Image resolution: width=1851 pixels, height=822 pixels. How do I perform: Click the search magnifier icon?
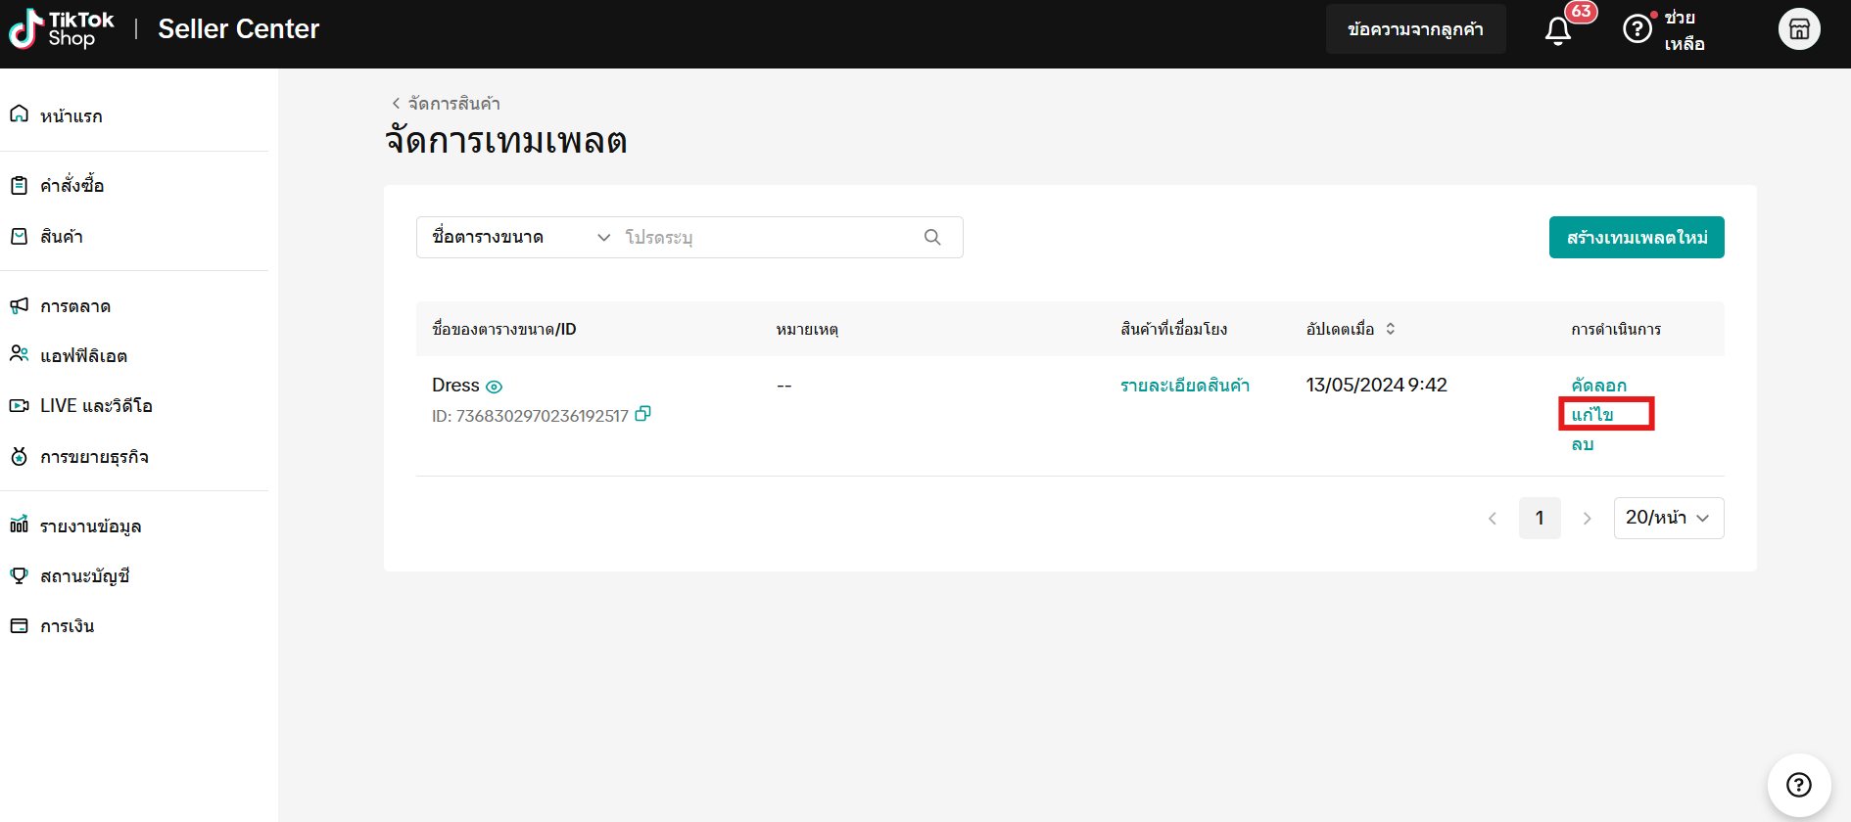[932, 237]
